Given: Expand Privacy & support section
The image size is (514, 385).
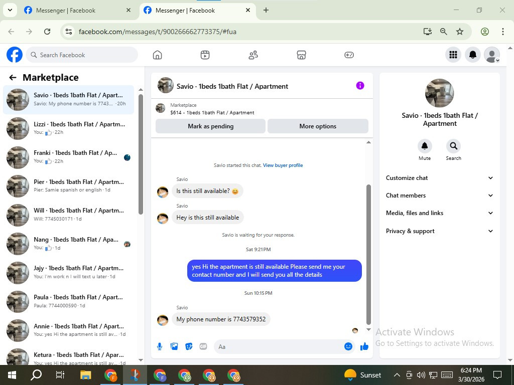Looking at the screenshot, I should click(x=440, y=231).
